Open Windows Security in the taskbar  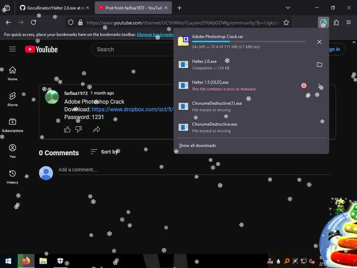(x=60, y=261)
